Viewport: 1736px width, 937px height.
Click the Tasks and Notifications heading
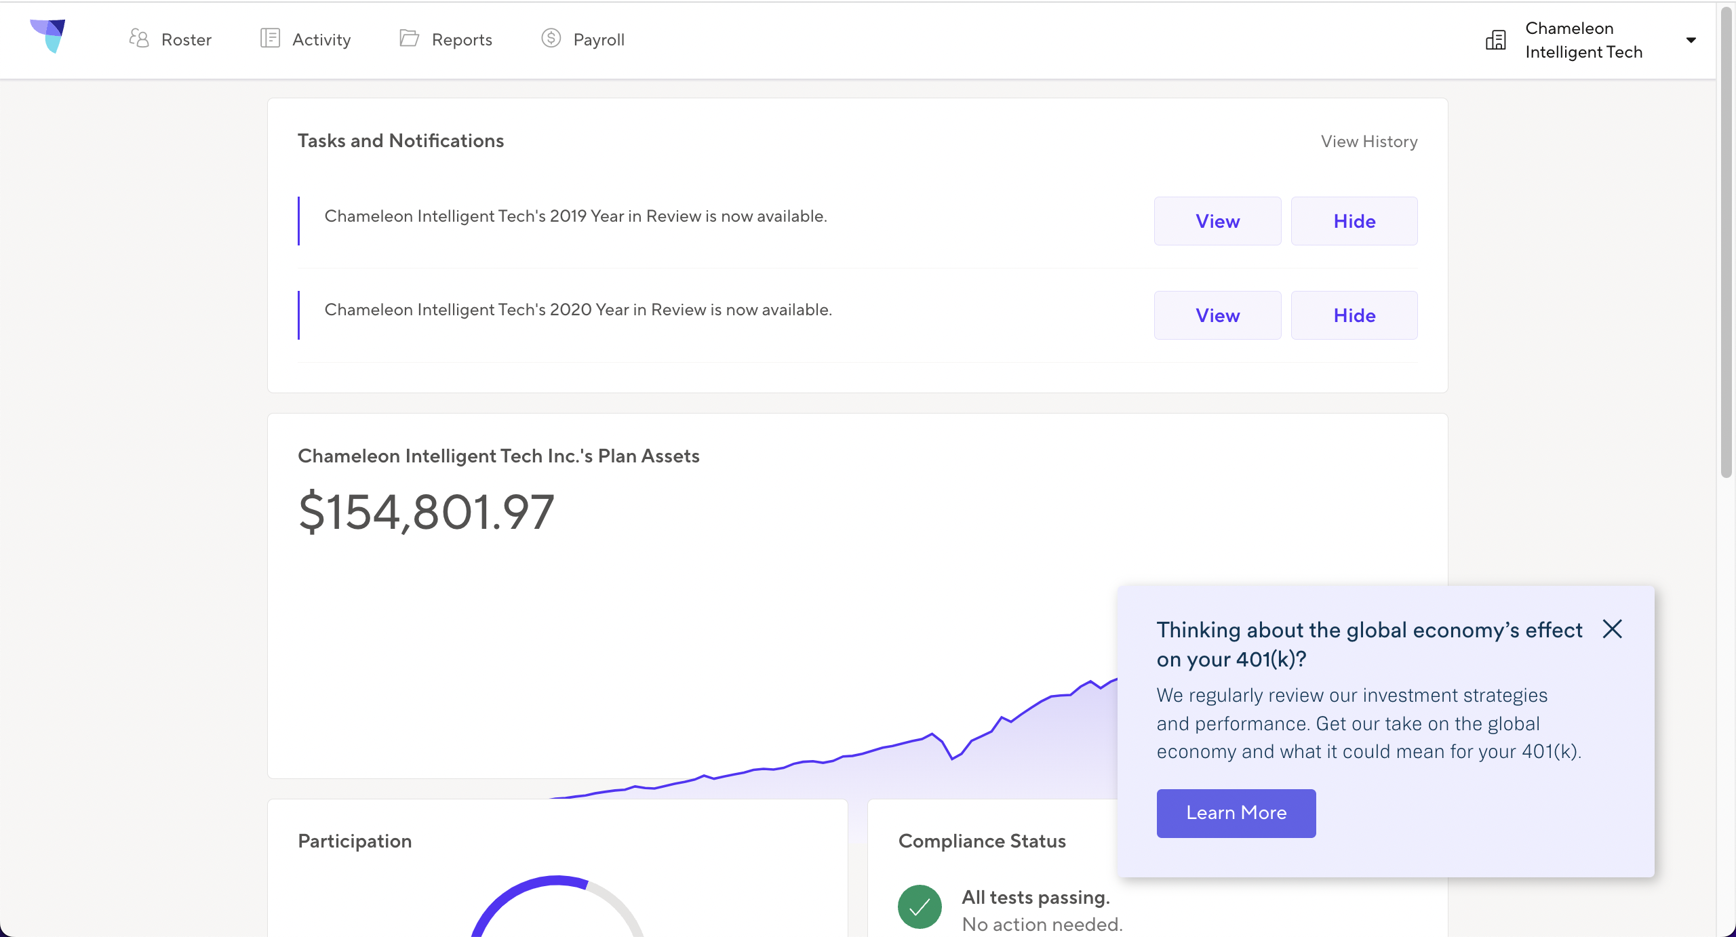[401, 140]
